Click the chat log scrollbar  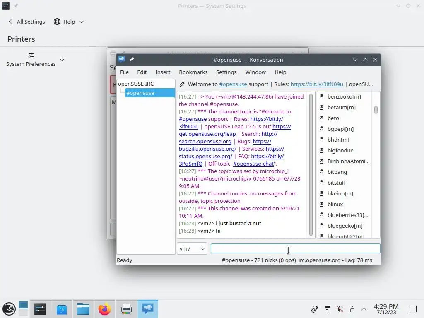pyautogui.click(x=311, y=164)
